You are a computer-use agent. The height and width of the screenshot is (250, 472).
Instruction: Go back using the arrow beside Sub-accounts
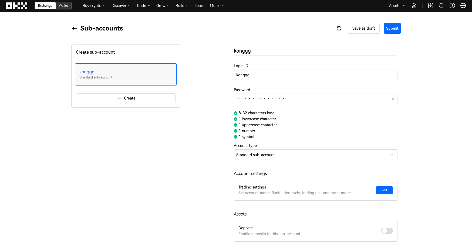click(x=75, y=28)
